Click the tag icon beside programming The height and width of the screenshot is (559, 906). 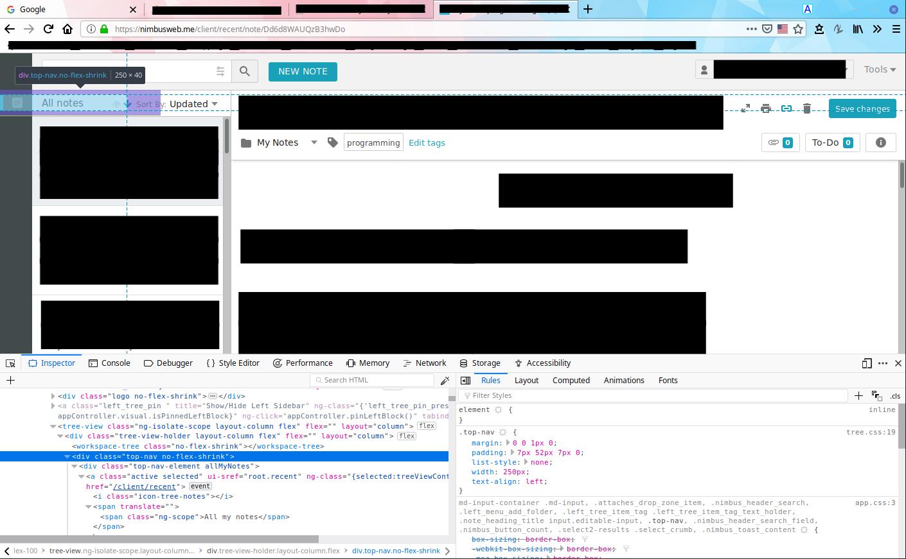pyautogui.click(x=332, y=142)
